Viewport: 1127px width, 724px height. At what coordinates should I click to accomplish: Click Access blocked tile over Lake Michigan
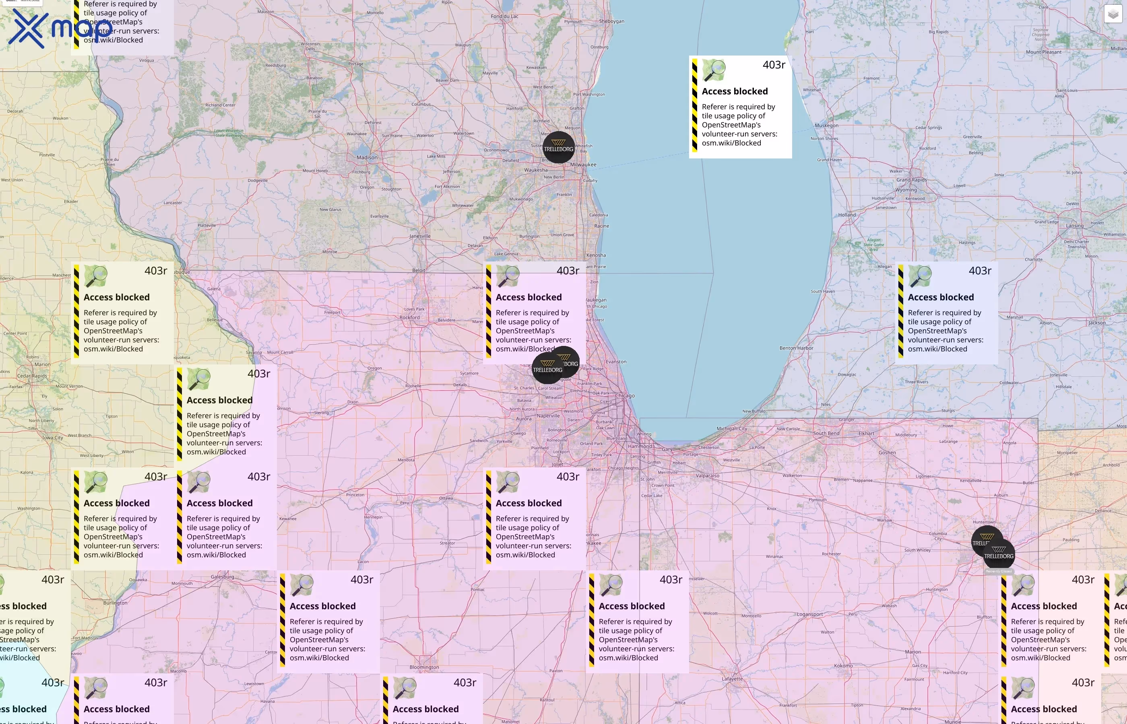pos(741,107)
